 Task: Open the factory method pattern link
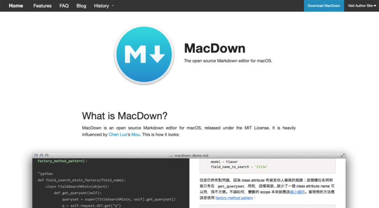234,198
